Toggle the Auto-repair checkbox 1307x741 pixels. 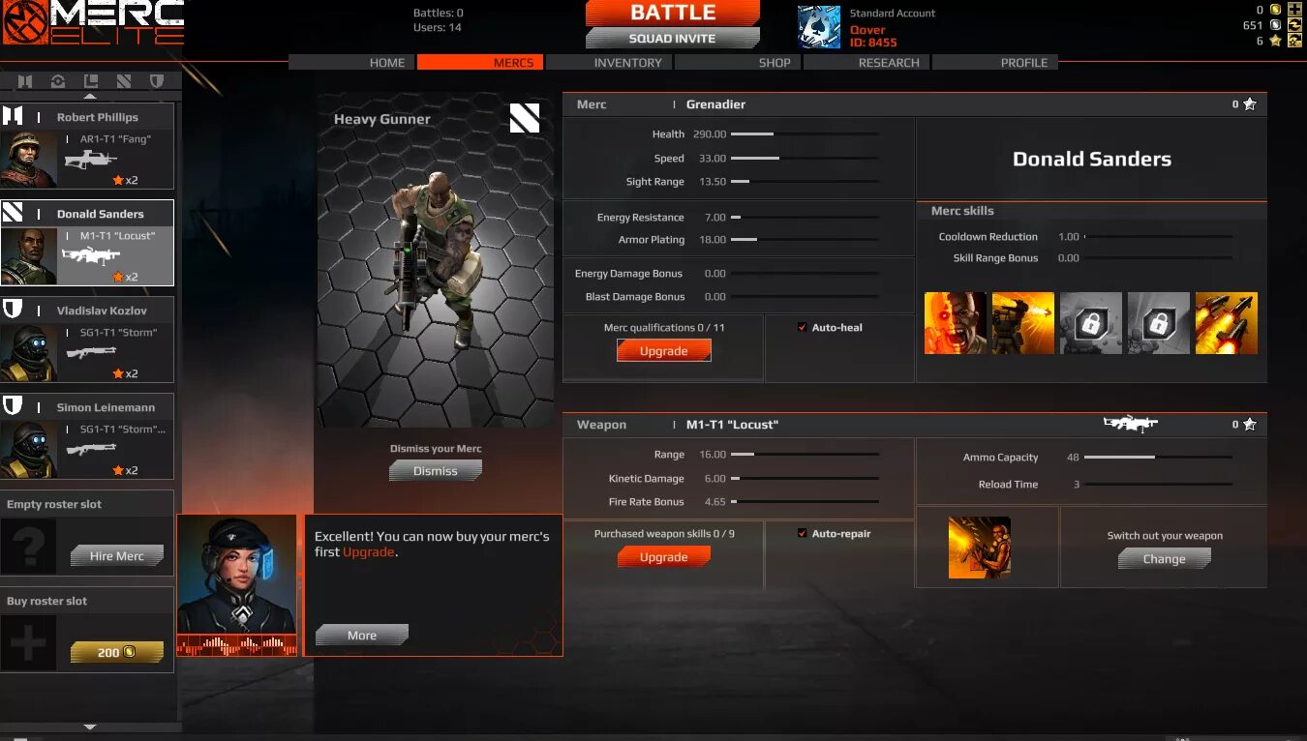coord(802,533)
